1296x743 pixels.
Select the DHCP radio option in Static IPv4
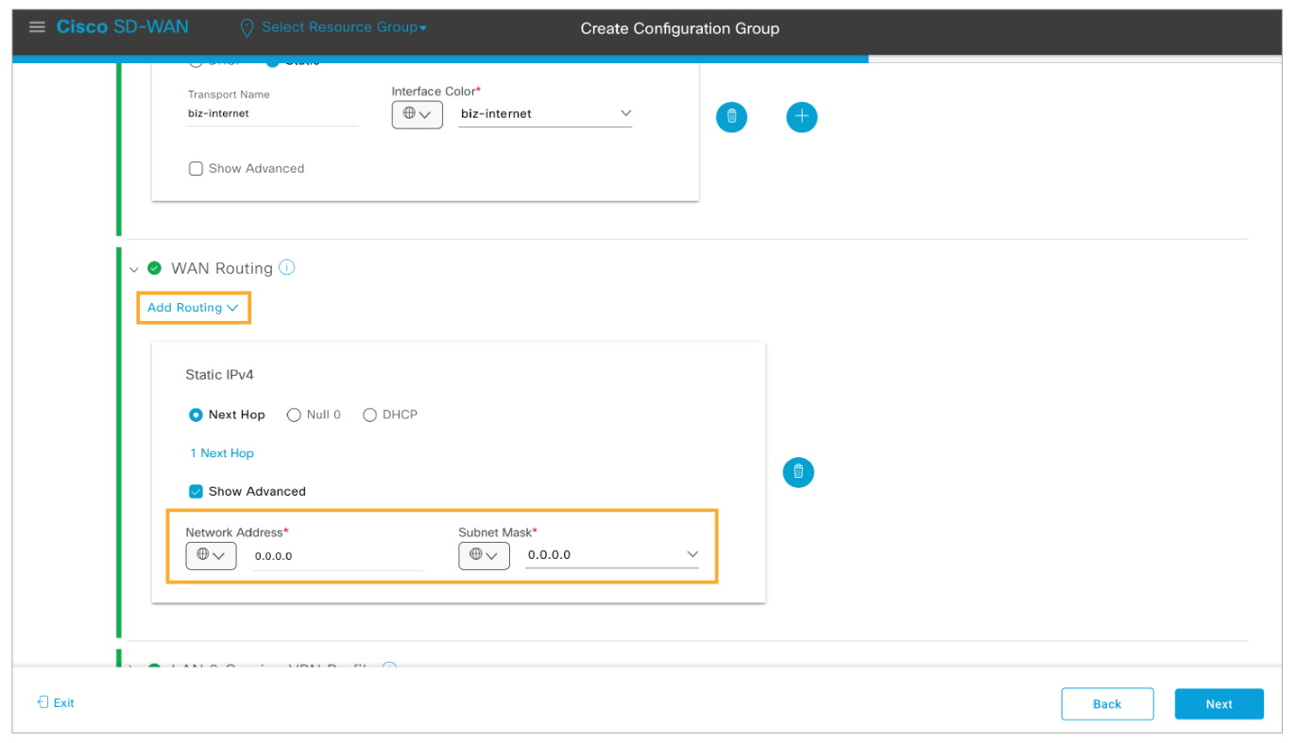(369, 415)
